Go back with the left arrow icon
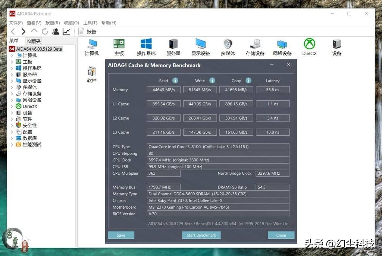This screenshot has width=382, height=256. pos(13,31)
